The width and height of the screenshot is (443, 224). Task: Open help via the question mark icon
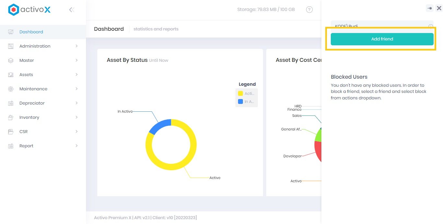(309, 9)
